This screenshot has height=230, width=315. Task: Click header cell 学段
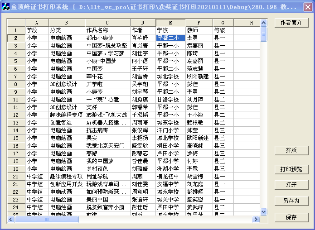tap(37, 30)
